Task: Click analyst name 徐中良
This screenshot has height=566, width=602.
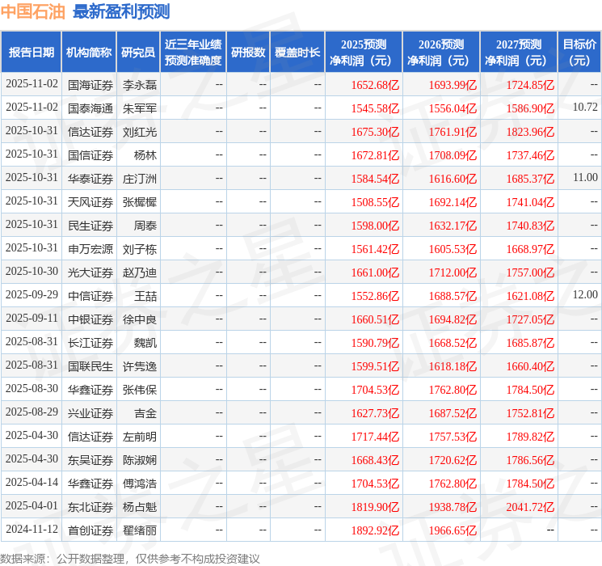Action: tap(140, 319)
